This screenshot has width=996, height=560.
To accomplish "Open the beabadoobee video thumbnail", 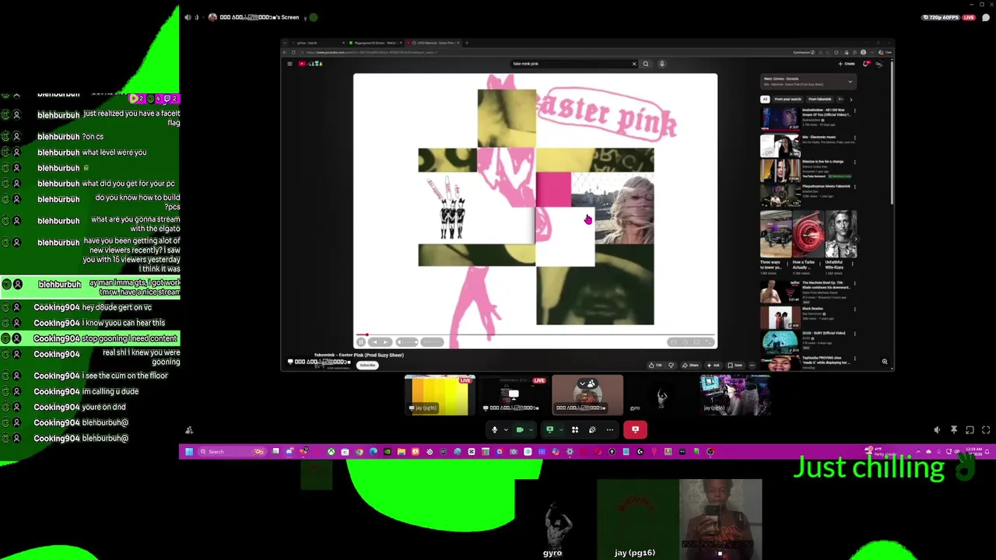I will pos(780,119).
